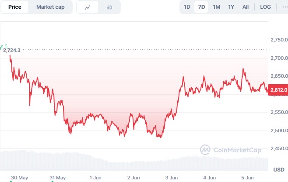Viewport: 288px width, 182px height.
Task: Toggle LOG scale
Action: pos(265,7)
